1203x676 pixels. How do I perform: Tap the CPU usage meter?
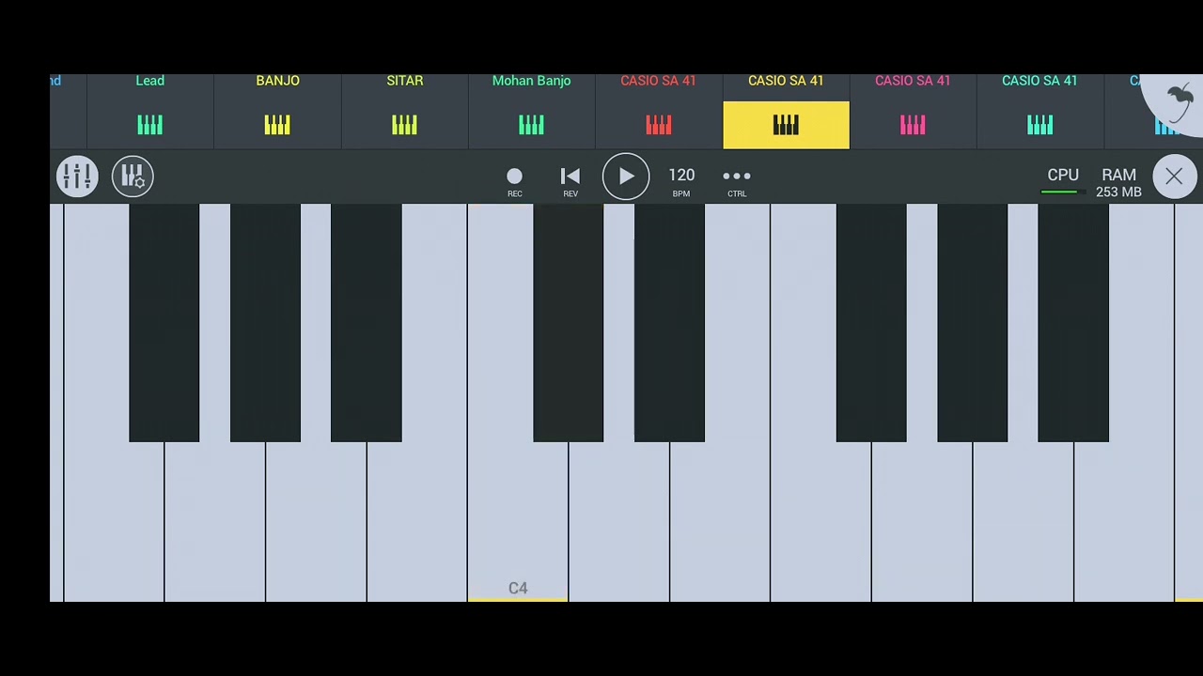pyautogui.click(x=1063, y=181)
